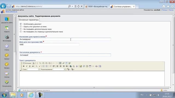Click the browser stop loading button
The image size is (175, 98).
click(x=82, y=7)
